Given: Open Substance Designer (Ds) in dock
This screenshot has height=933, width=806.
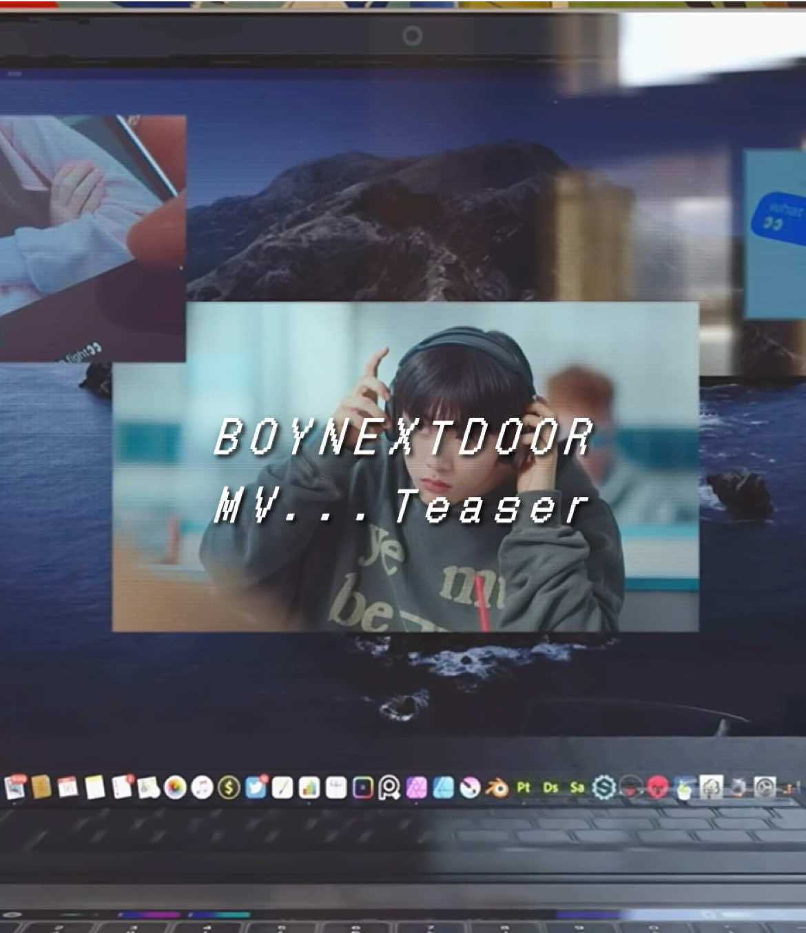Looking at the screenshot, I should coord(550,787).
